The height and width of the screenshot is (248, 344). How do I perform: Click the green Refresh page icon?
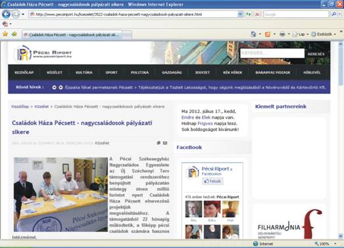[249, 14]
